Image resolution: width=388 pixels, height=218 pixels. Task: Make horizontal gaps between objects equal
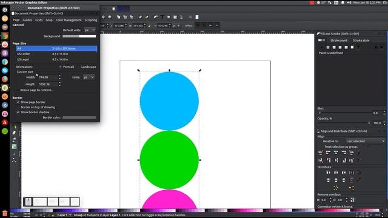[352, 173]
